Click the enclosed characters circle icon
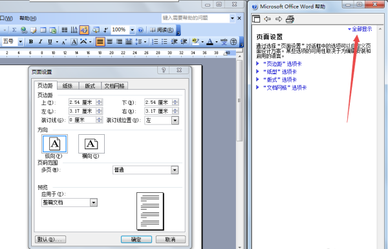 point(233,42)
